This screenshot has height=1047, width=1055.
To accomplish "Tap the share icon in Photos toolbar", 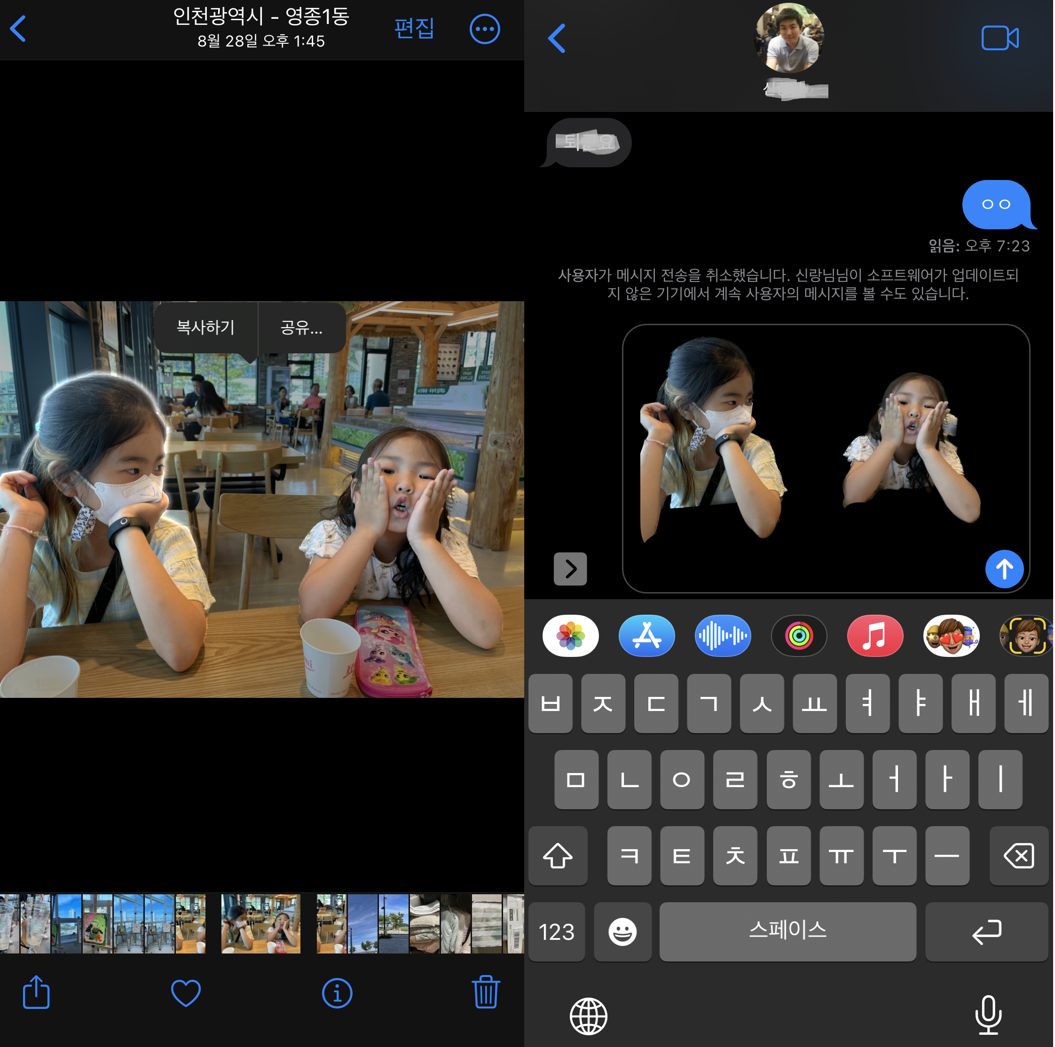I will click(x=36, y=992).
